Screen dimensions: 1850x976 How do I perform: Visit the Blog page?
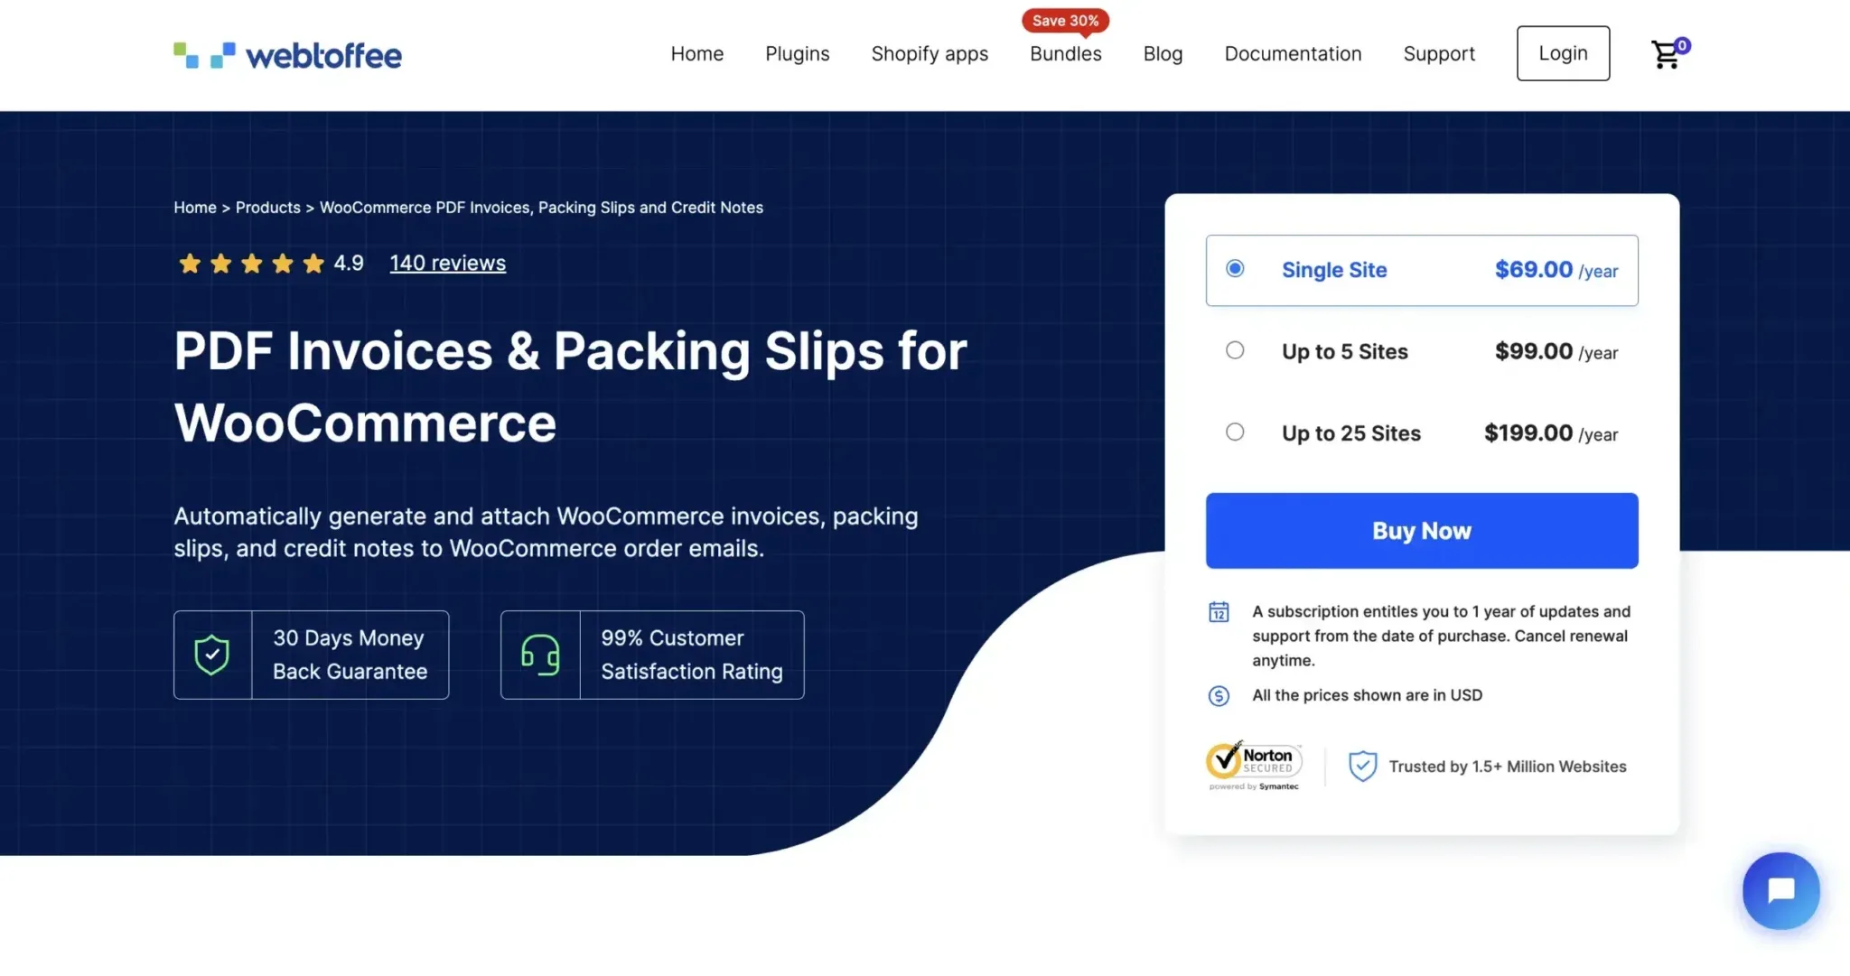[x=1163, y=54]
